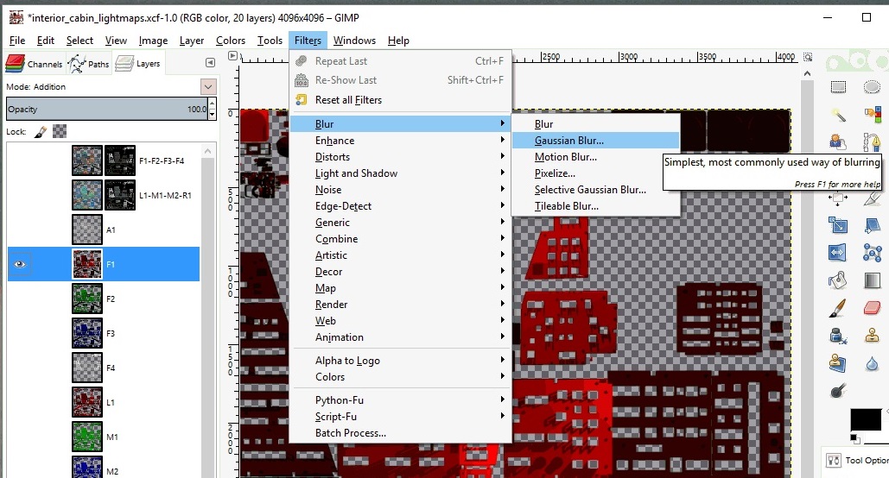Image resolution: width=889 pixels, height=478 pixels.
Task: Select the Ellipse Select tool
Action: (x=872, y=86)
